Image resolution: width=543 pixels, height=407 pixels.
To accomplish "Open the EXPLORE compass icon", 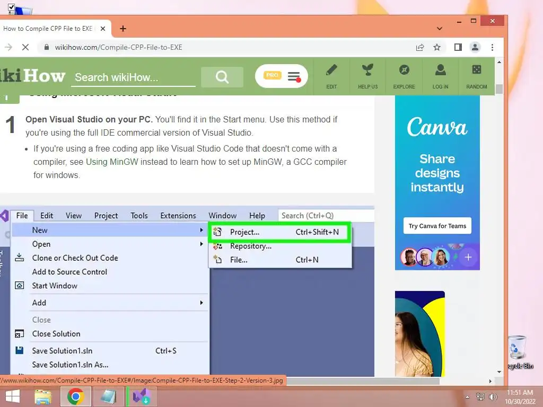I will 404,70.
